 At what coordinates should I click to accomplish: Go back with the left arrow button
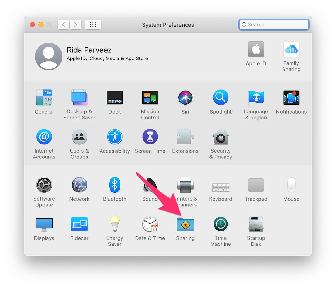(x=64, y=25)
